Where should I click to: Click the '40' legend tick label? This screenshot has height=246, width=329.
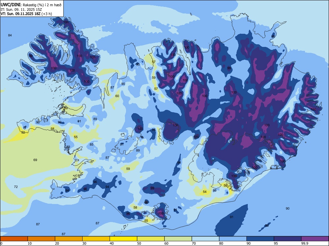(x=112, y=243)
